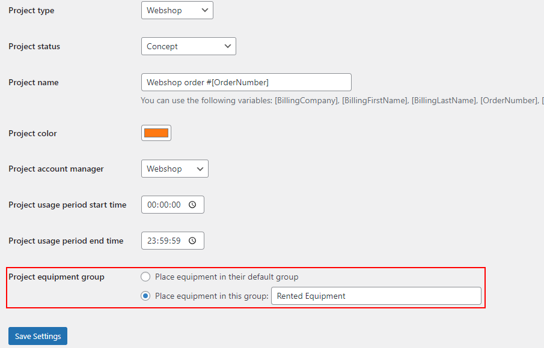The width and height of the screenshot is (544, 348).
Task: Click the Project name input field
Action: [246, 82]
